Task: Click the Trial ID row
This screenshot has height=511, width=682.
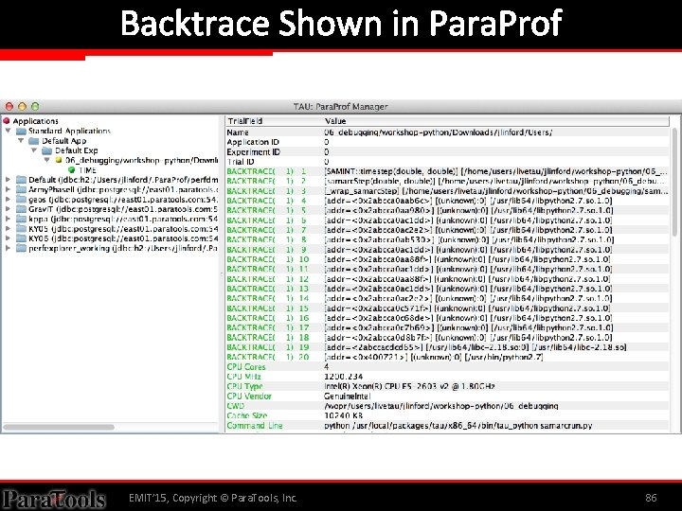Action: pyautogui.click(x=447, y=162)
